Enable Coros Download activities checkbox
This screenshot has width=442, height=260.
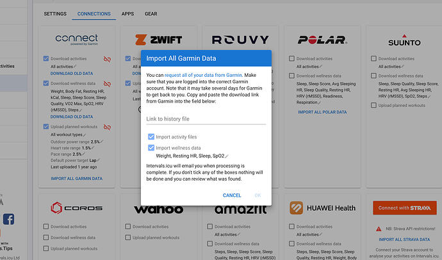(46, 227)
